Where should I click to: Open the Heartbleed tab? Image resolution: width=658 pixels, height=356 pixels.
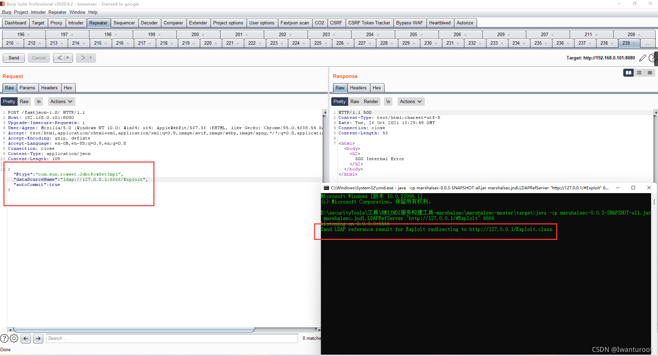click(x=440, y=23)
